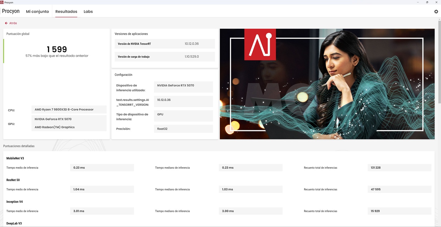441x227 pixels.
Task: Click the inference device value in Configuración
Action: click(183, 87)
